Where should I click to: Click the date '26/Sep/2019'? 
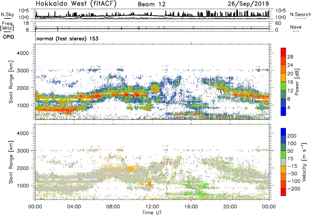tap(248, 4)
